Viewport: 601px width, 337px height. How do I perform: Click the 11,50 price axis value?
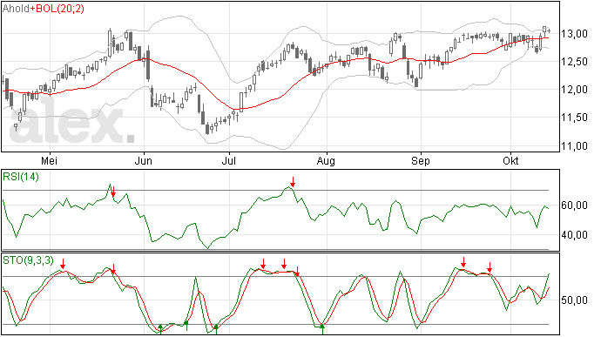click(574, 118)
